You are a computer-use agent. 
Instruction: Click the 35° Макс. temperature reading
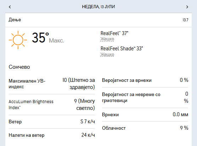(x=48, y=38)
